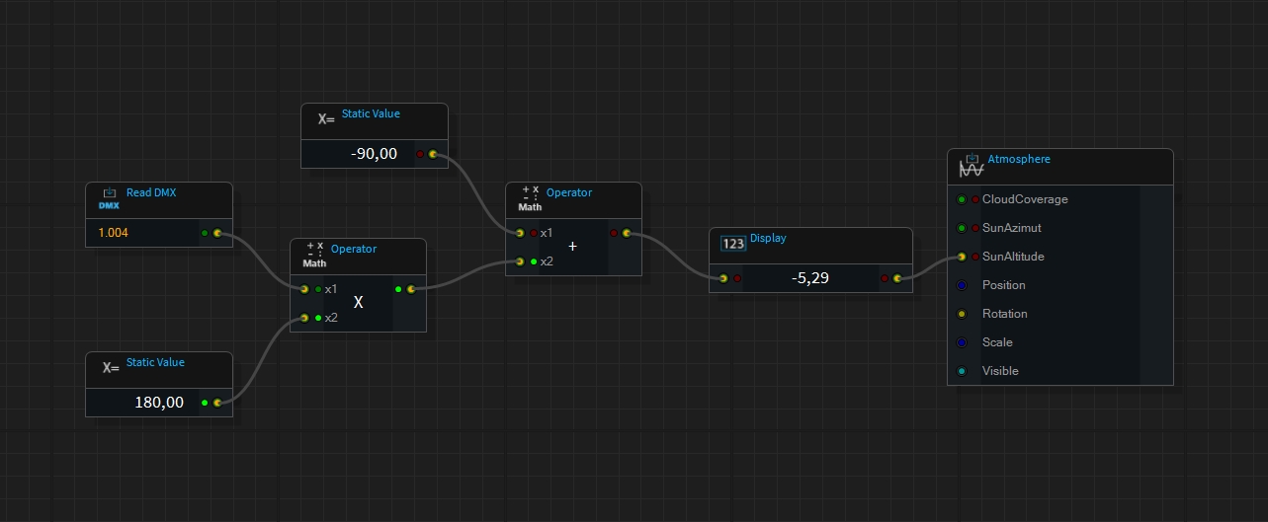Click the yellow output pin of Display node
This screenshot has width=1268, height=522.
[x=897, y=278]
